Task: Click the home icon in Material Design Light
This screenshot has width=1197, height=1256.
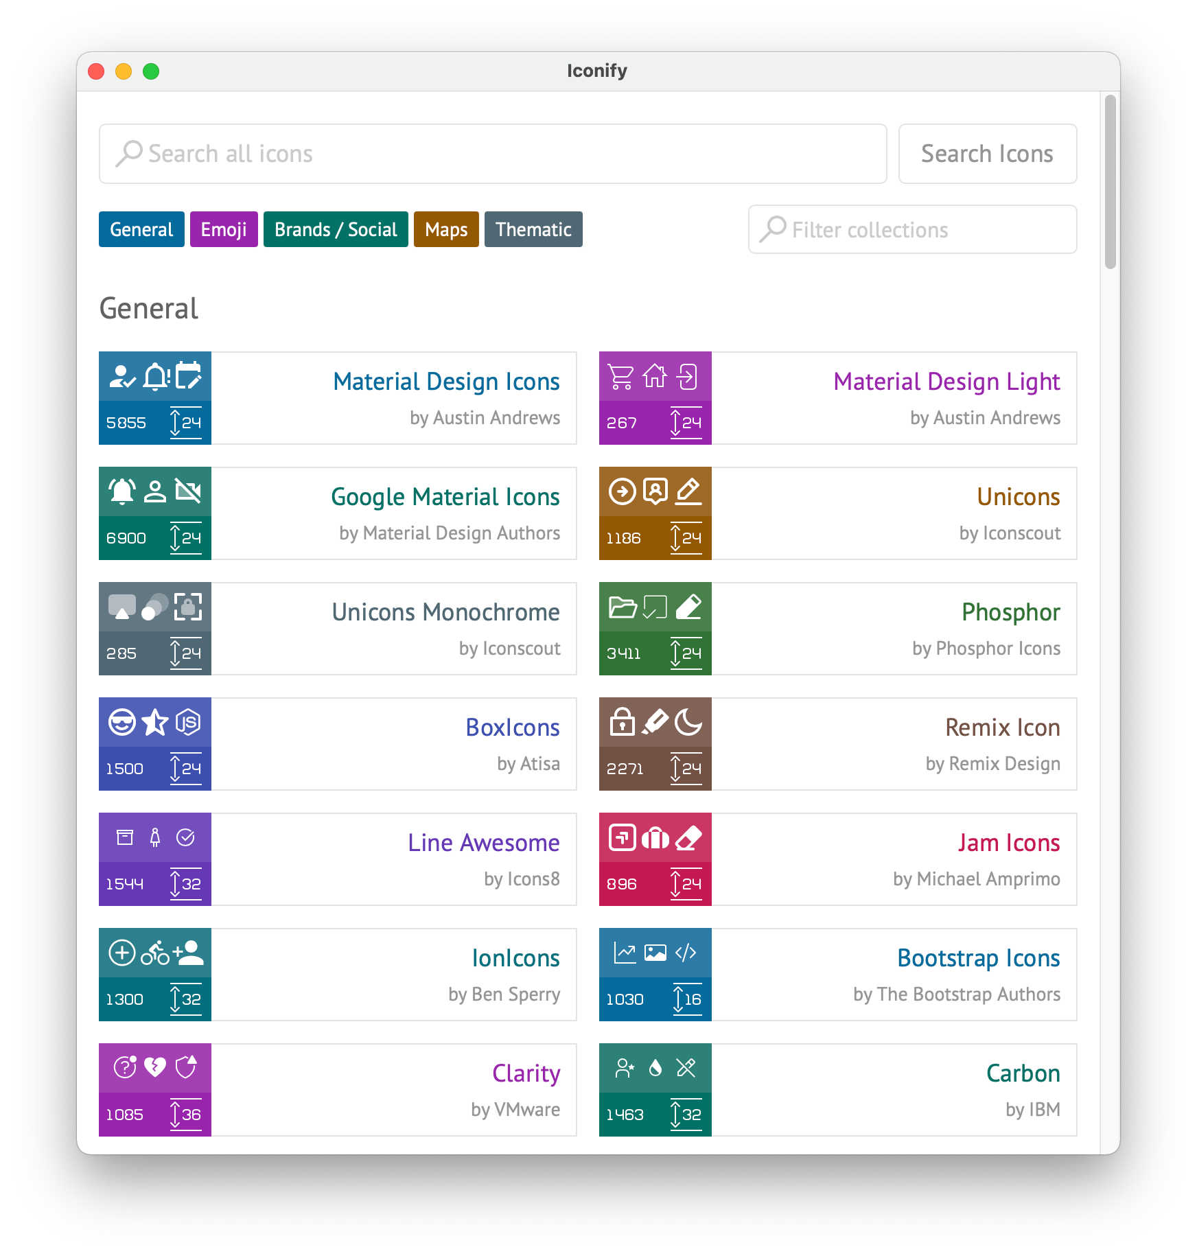Action: click(x=655, y=376)
